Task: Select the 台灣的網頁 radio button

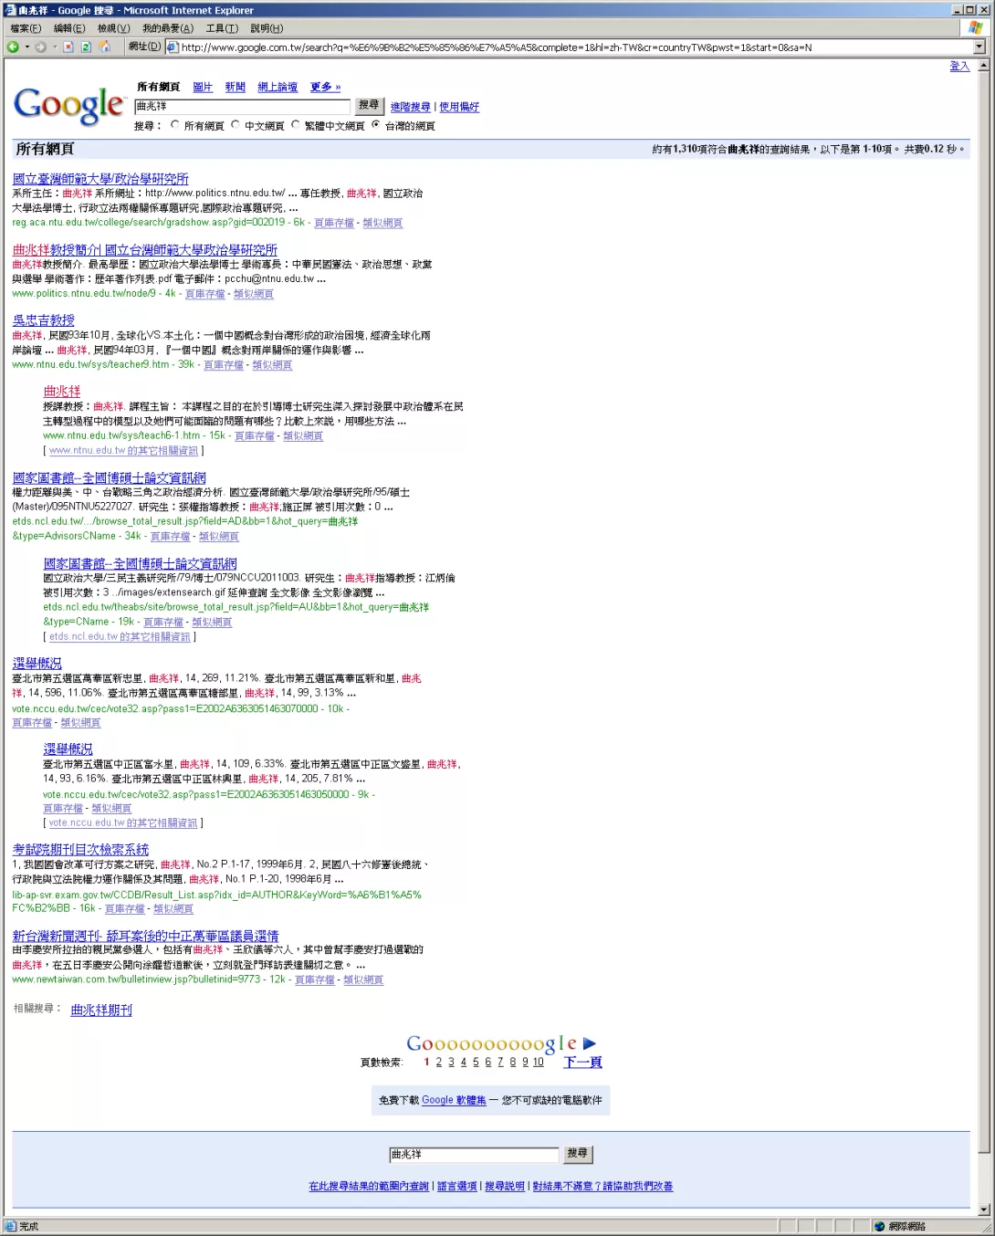Action: [x=375, y=125]
